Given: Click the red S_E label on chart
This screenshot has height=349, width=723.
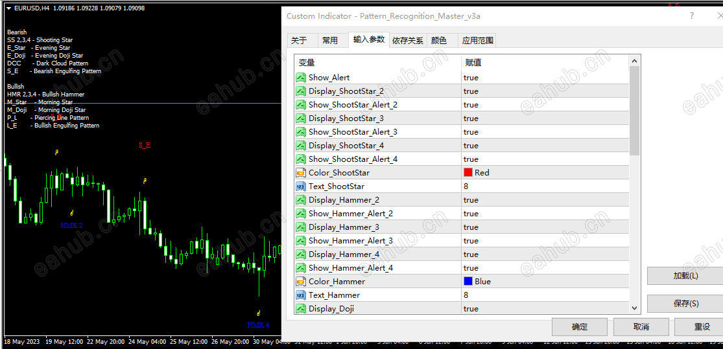Looking at the screenshot, I should [145, 146].
